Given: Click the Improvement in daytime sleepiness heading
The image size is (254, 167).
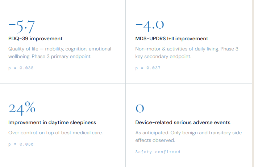Looking at the screenshot, I should pos(52,122).
